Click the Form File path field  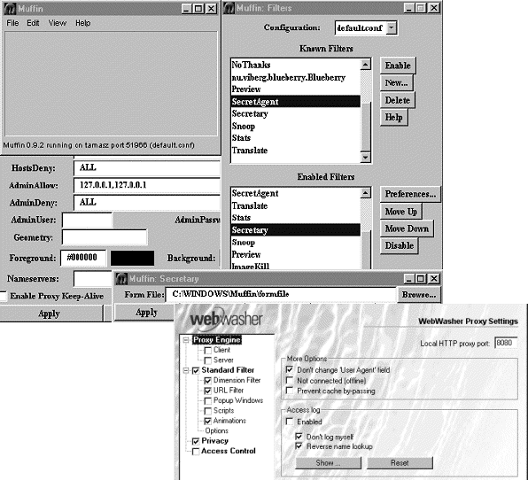(281, 295)
